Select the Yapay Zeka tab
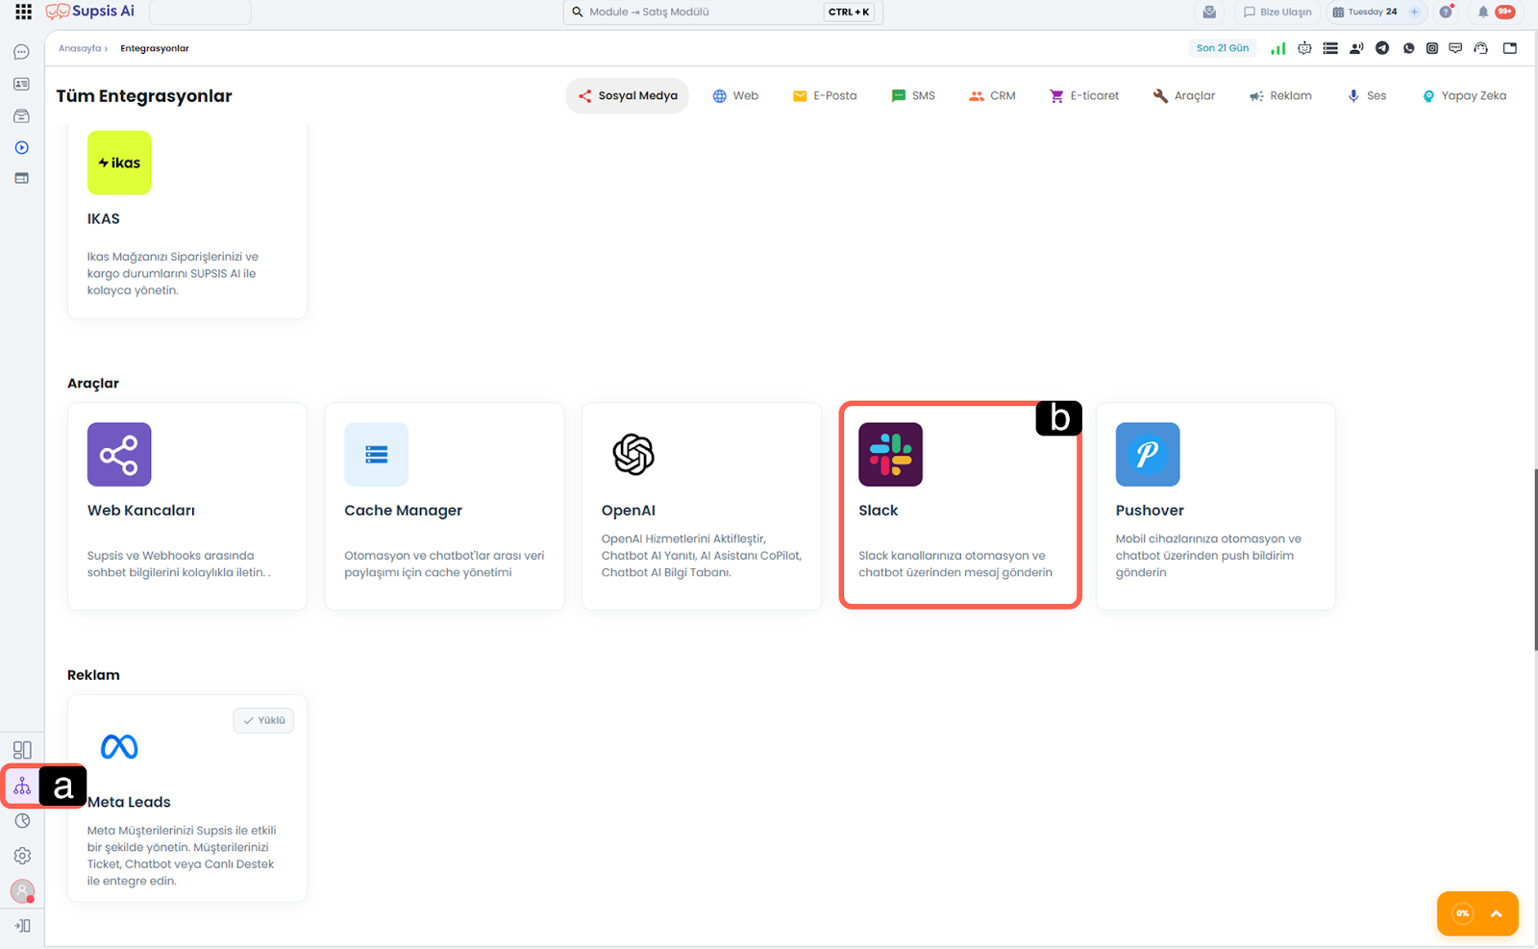This screenshot has width=1538, height=949. (1464, 96)
